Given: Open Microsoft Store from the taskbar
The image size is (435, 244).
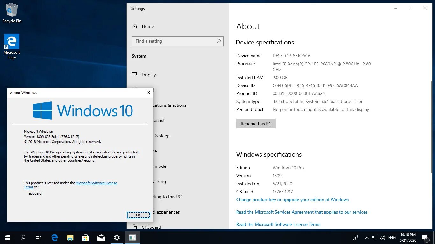Looking at the screenshot, I should (x=86, y=237).
